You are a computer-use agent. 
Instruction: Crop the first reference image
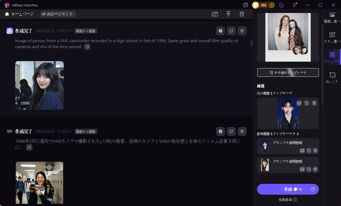309,151
